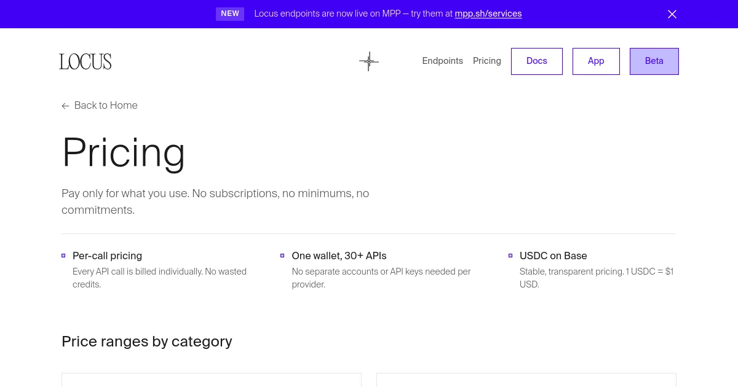Click the Beta button
Image resolution: width=738 pixels, height=387 pixels.
pos(654,61)
